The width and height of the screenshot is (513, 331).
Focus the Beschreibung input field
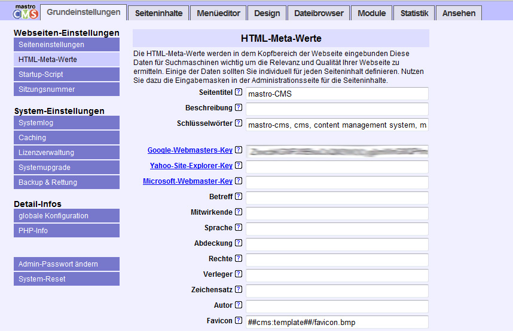pos(337,109)
